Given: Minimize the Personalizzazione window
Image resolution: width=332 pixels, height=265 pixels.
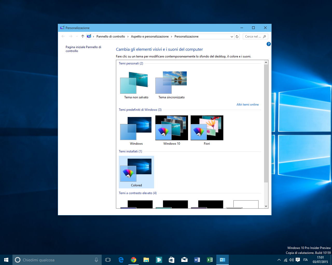Looking at the screenshot, I should click(x=242, y=28).
